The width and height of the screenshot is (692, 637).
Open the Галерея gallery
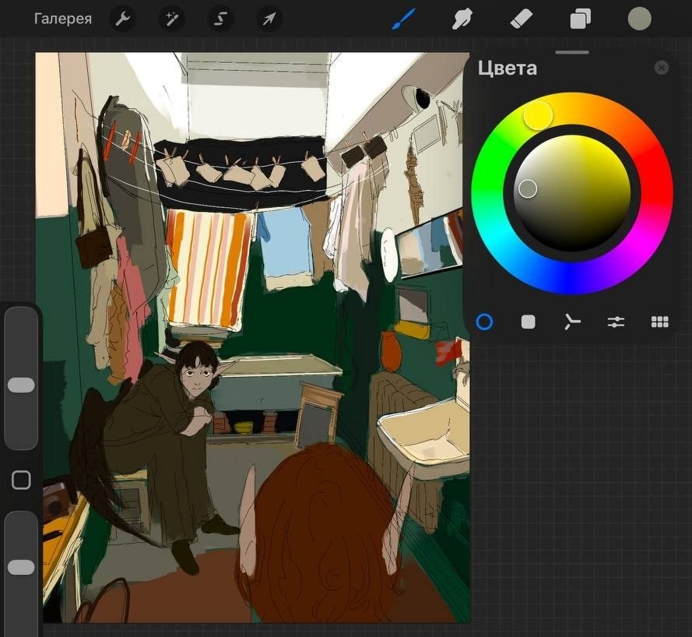[x=63, y=19]
